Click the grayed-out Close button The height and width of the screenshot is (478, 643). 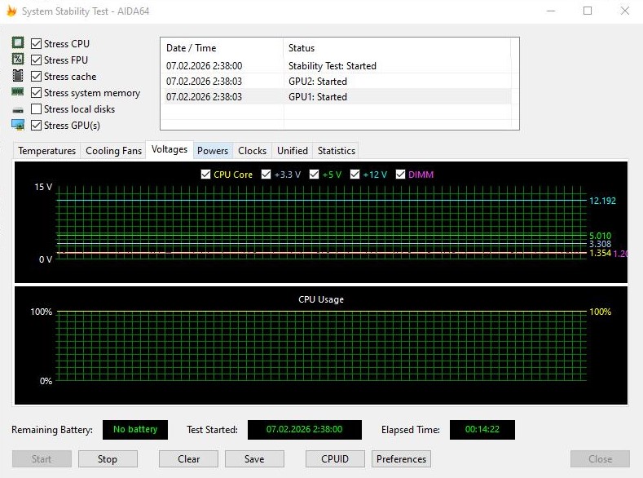pos(600,458)
